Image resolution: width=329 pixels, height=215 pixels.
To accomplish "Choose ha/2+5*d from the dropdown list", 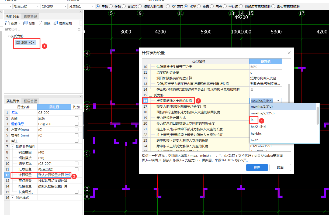I will 283,127.
